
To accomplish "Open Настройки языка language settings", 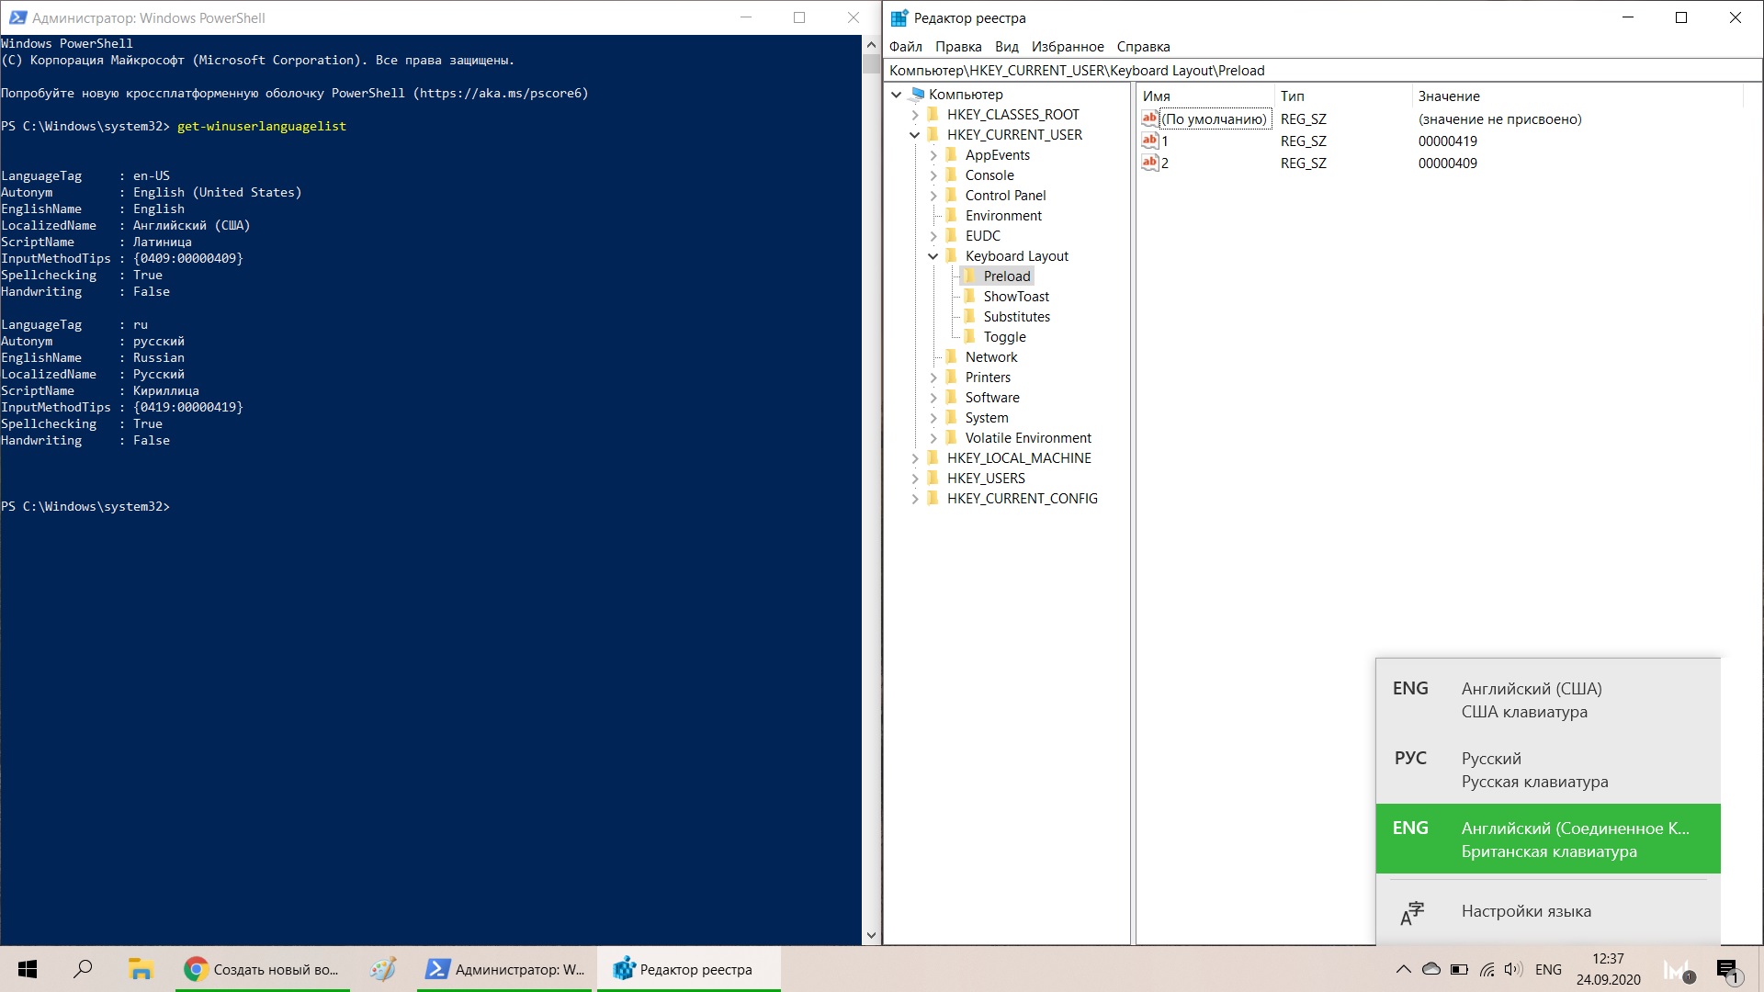I will pyautogui.click(x=1547, y=911).
